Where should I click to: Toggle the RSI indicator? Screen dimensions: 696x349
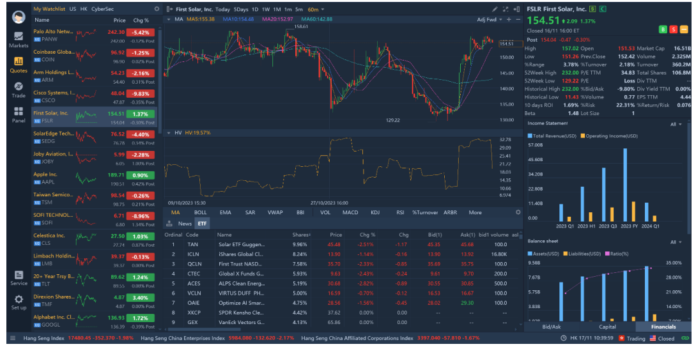(x=400, y=212)
